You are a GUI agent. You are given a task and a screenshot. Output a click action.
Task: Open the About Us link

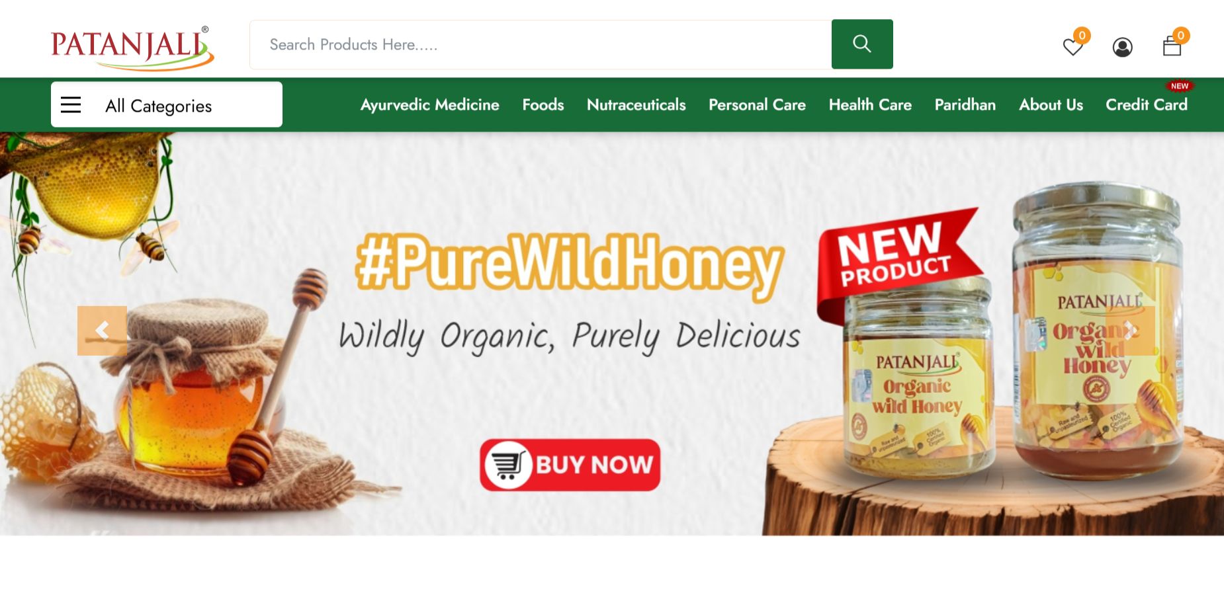tap(1051, 104)
